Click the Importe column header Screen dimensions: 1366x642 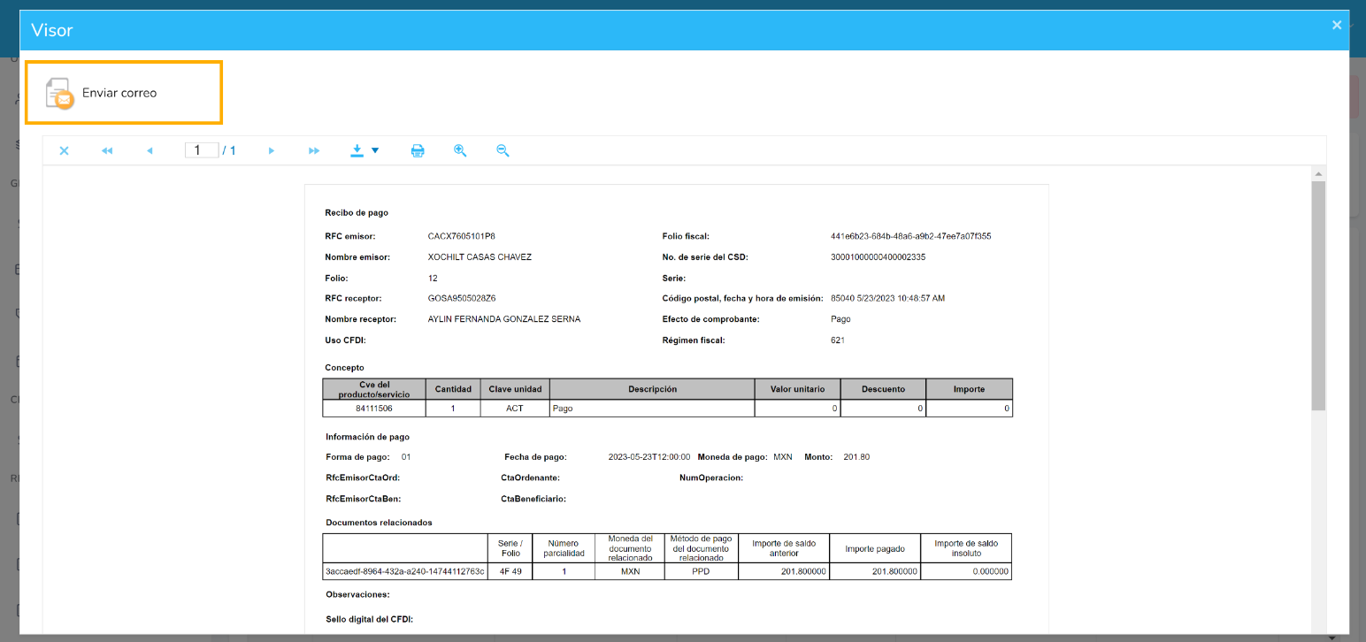tap(969, 389)
